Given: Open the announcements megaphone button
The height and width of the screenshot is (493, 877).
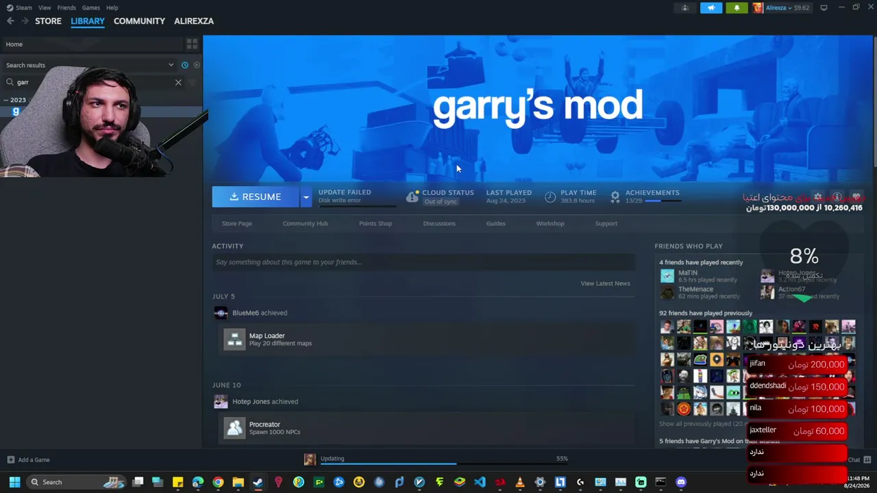Looking at the screenshot, I should click(711, 8).
